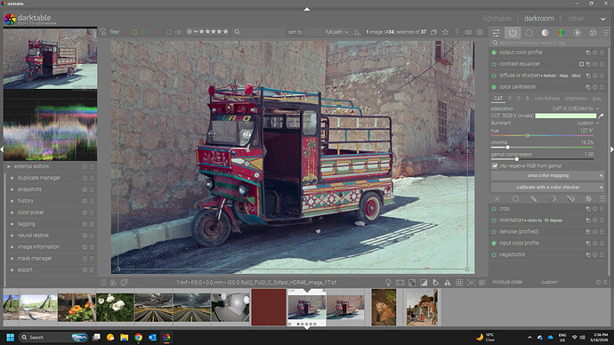The width and height of the screenshot is (614, 345).
Task: Click the sort order direction icon
Action: tap(357, 32)
